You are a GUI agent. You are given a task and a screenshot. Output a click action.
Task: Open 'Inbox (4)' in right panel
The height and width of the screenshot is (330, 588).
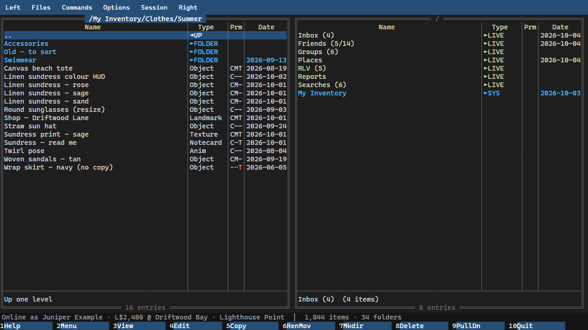pos(439,35)
